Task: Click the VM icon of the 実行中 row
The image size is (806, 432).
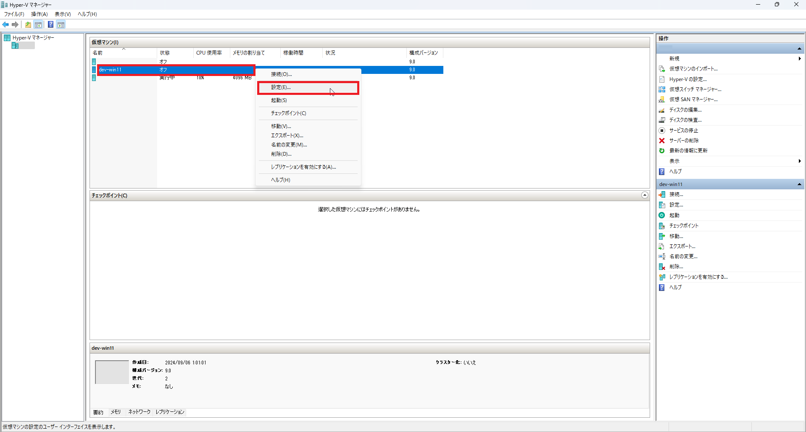Action: coord(94,78)
